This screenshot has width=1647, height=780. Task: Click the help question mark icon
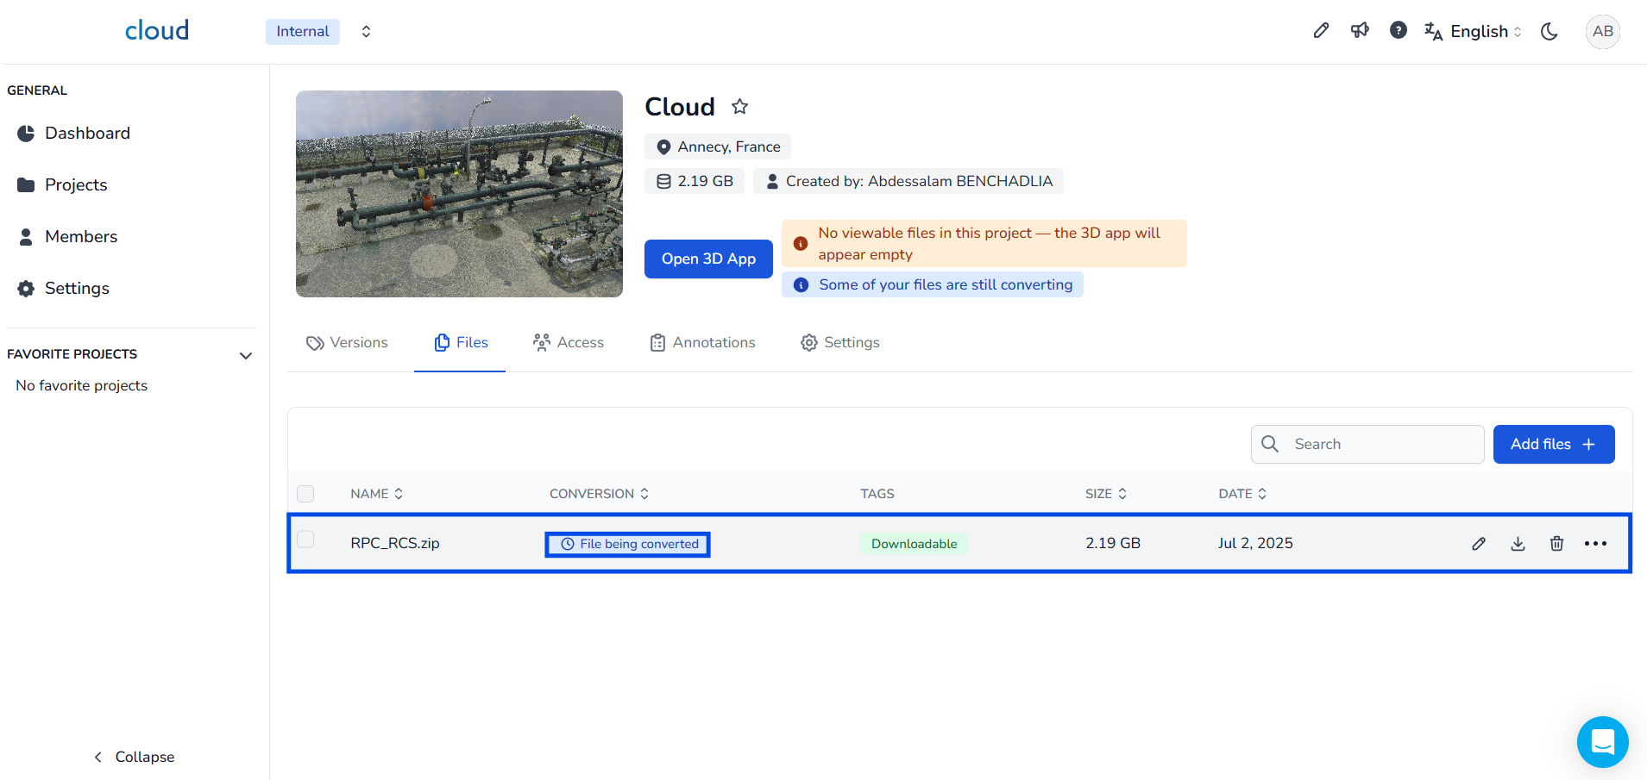point(1399,31)
